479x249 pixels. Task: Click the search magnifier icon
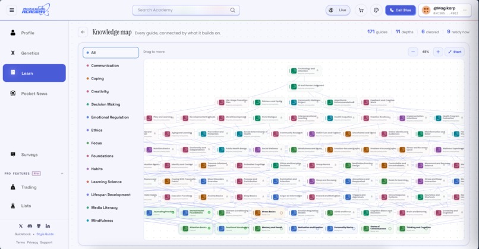[232, 10]
